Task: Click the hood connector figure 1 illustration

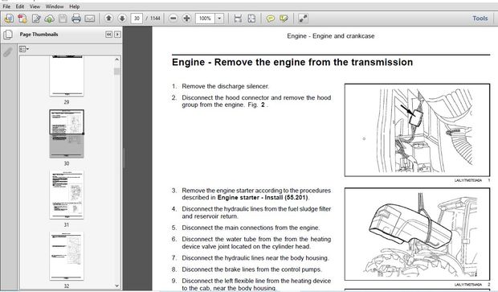Action: click(x=418, y=130)
